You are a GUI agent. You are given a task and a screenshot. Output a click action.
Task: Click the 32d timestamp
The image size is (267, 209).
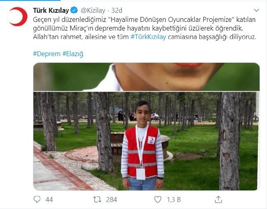click(x=117, y=10)
